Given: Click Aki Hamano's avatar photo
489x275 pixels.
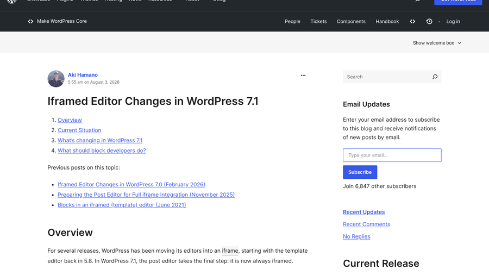Looking at the screenshot, I should [56, 79].
